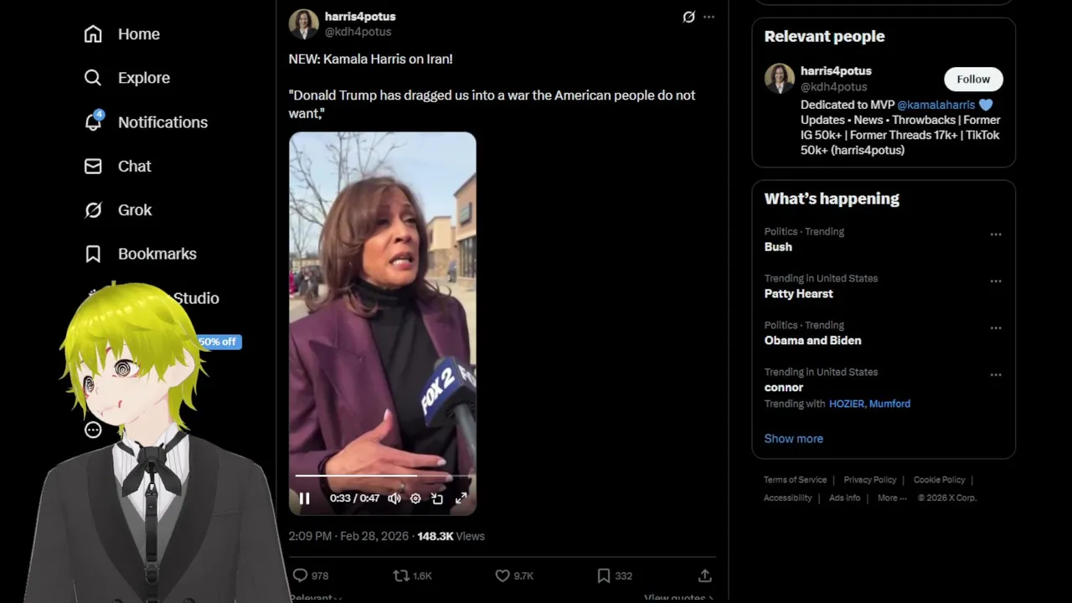
Task: Open Bookmarks using its sidebar icon
Action: click(x=93, y=254)
